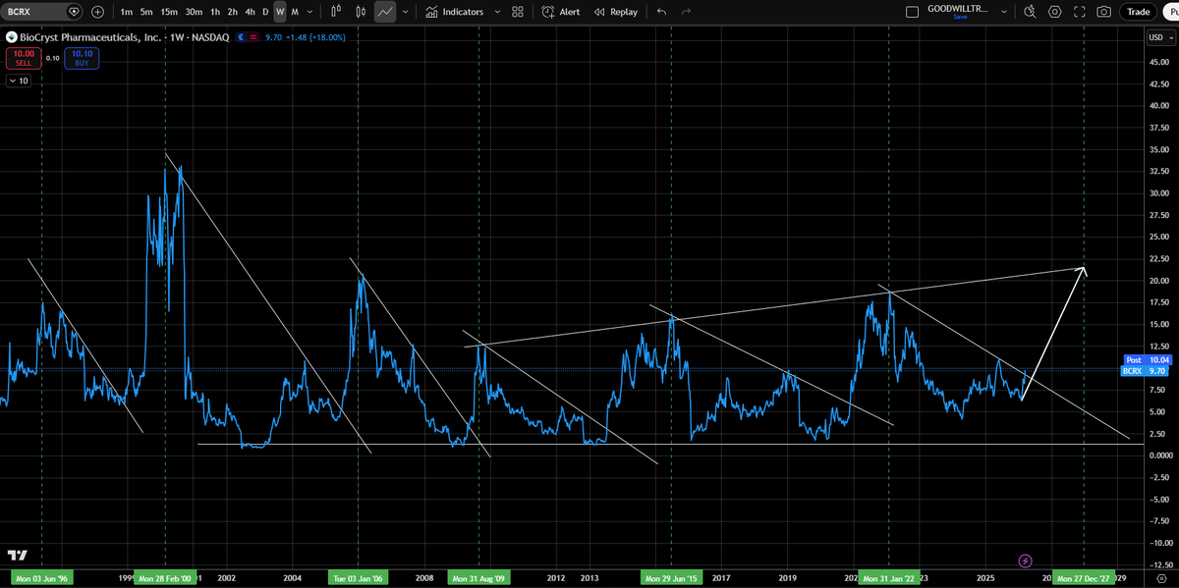This screenshot has height=588, width=1179.
Task: Click the 0.10 spread value
Action: pos(53,58)
